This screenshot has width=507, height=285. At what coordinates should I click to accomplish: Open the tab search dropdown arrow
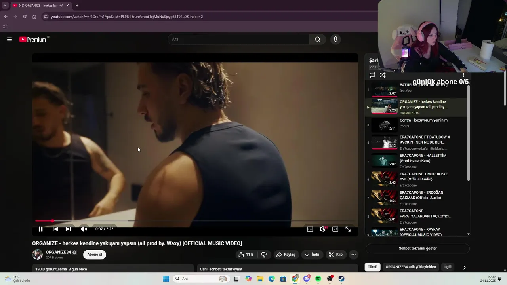coord(5,5)
